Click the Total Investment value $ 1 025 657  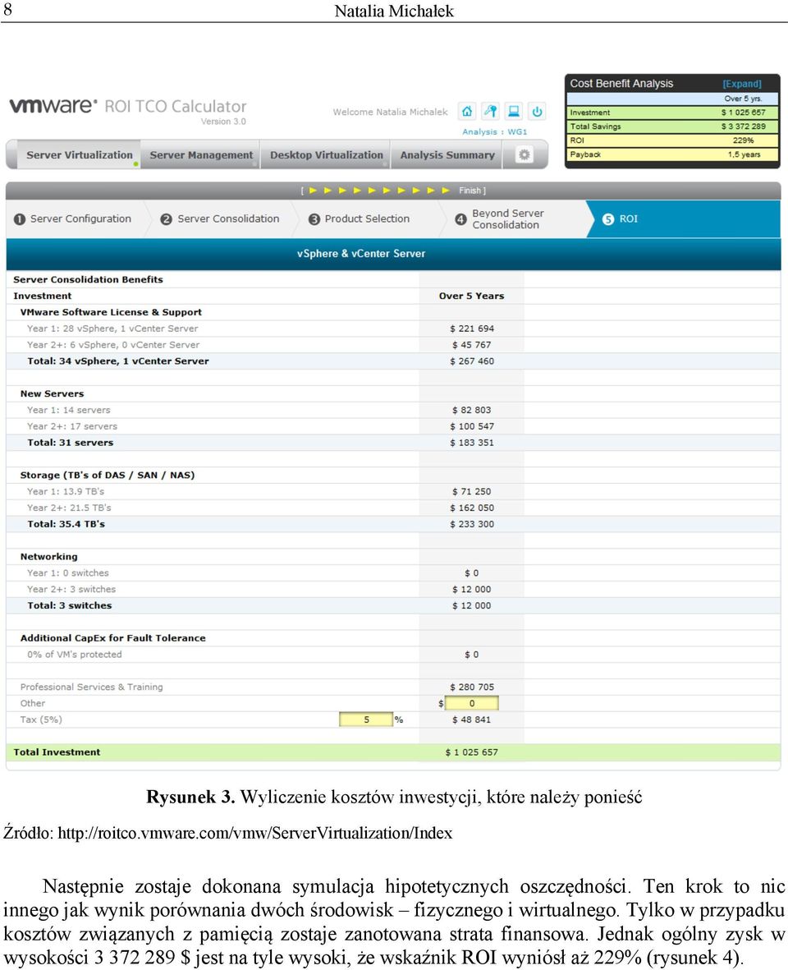(x=471, y=752)
